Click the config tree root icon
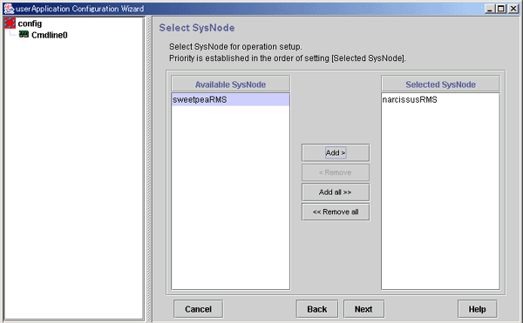The image size is (523, 323). tap(10, 24)
